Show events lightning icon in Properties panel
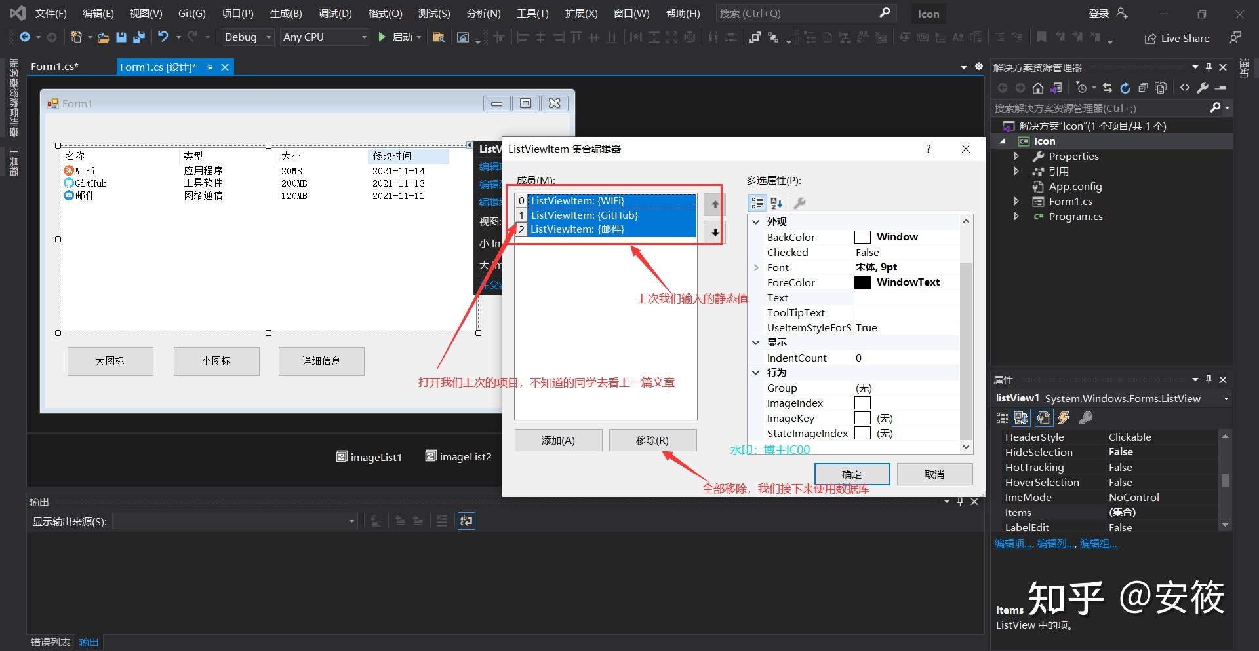Screen dimensions: 1259x651 [1064, 418]
